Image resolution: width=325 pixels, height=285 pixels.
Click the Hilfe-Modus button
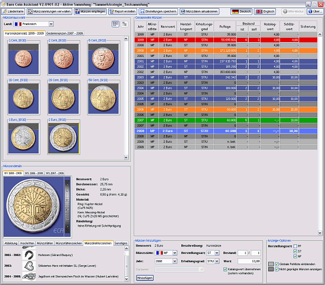[294, 11]
